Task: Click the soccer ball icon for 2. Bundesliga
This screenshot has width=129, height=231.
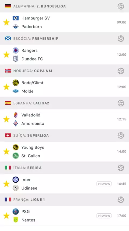Action: click(121, 6)
